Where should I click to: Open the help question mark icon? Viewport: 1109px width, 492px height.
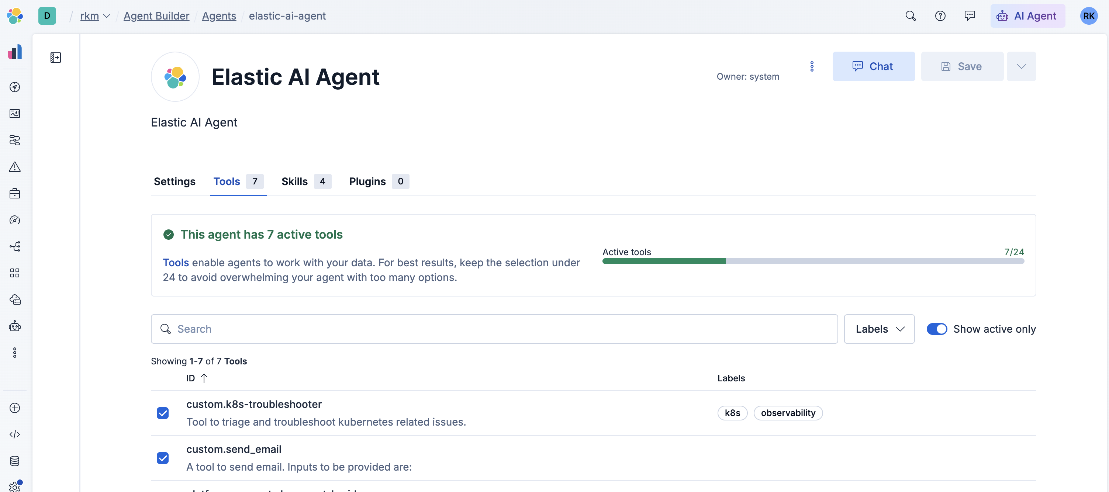click(940, 16)
